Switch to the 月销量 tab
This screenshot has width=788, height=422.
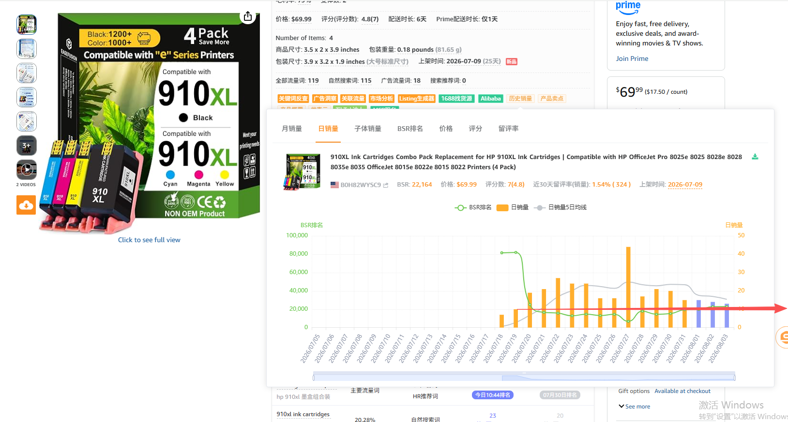[x=292, y=129]
